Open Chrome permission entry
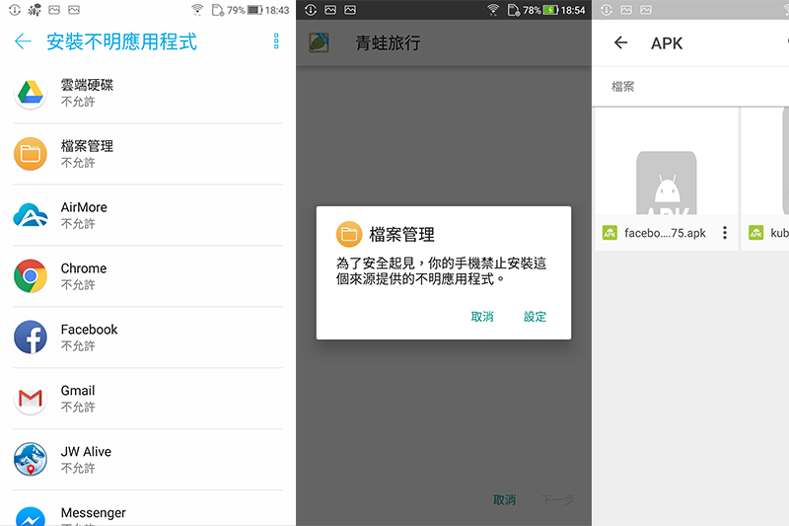Image resolution: width=789 pixels, height=526 pixels. pyautogui.click(x=148, y=276)
